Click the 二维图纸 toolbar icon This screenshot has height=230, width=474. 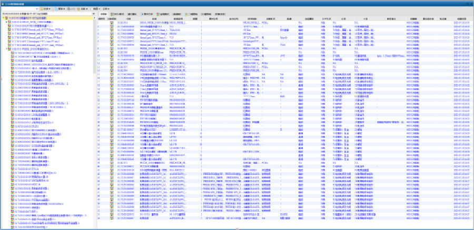pyautogui.click(x=187, y=14)
